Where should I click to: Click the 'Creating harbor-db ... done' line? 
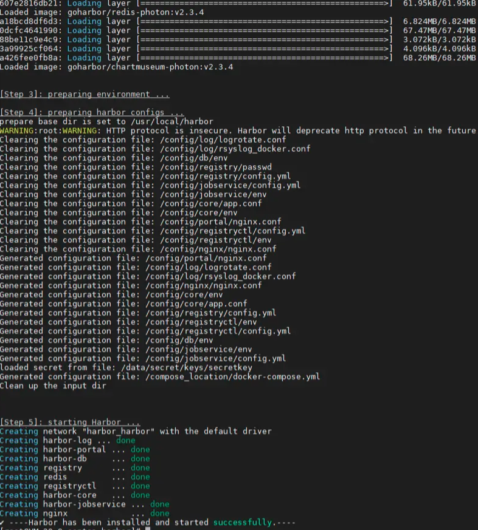coord(75,459)
